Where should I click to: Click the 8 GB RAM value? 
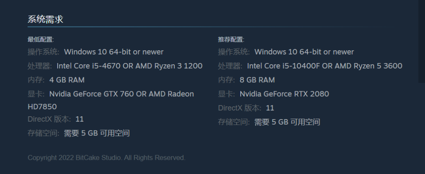click(257, 80)
